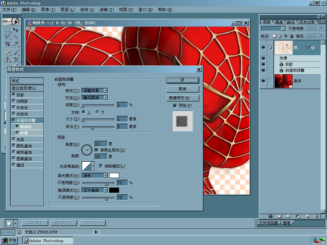The width and height of the screenshot is (327, 245).
Task: Select the Hand tool icon in options bar
Action: pos(9,223)
